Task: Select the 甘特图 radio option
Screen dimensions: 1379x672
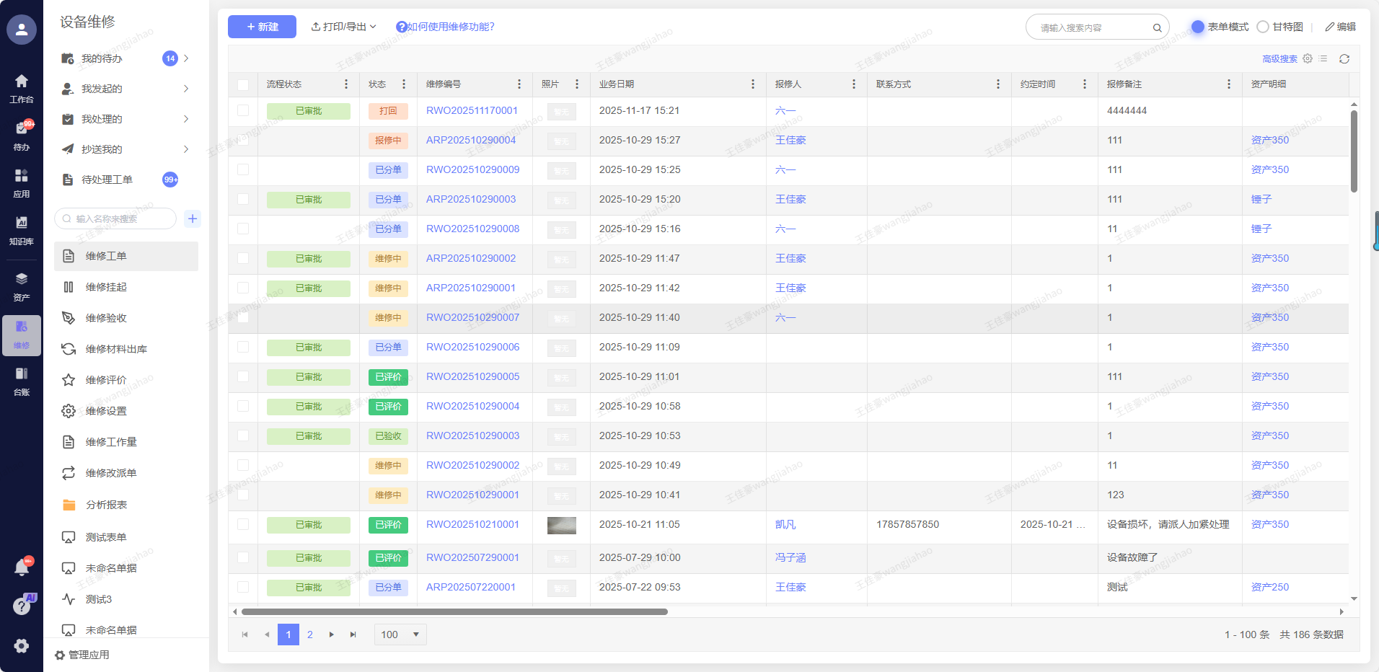Action: click(1263, 27)
